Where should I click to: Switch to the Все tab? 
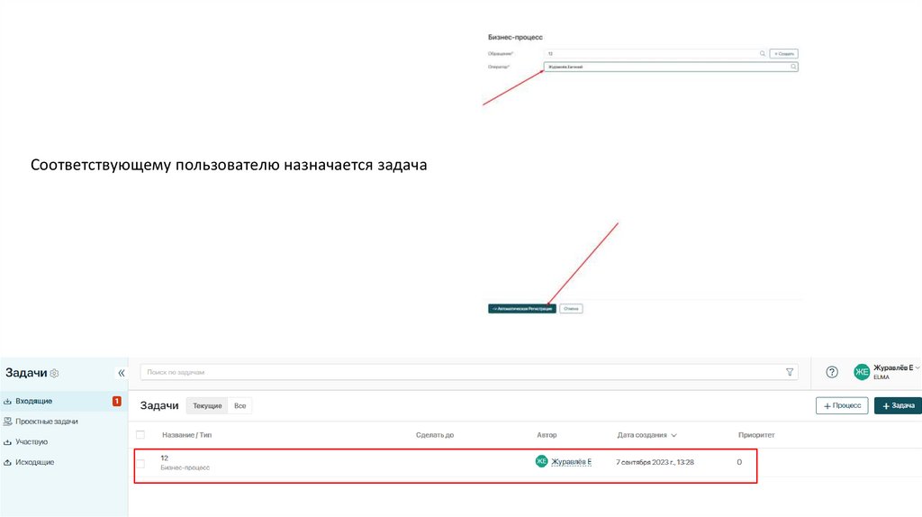point(240,406)
